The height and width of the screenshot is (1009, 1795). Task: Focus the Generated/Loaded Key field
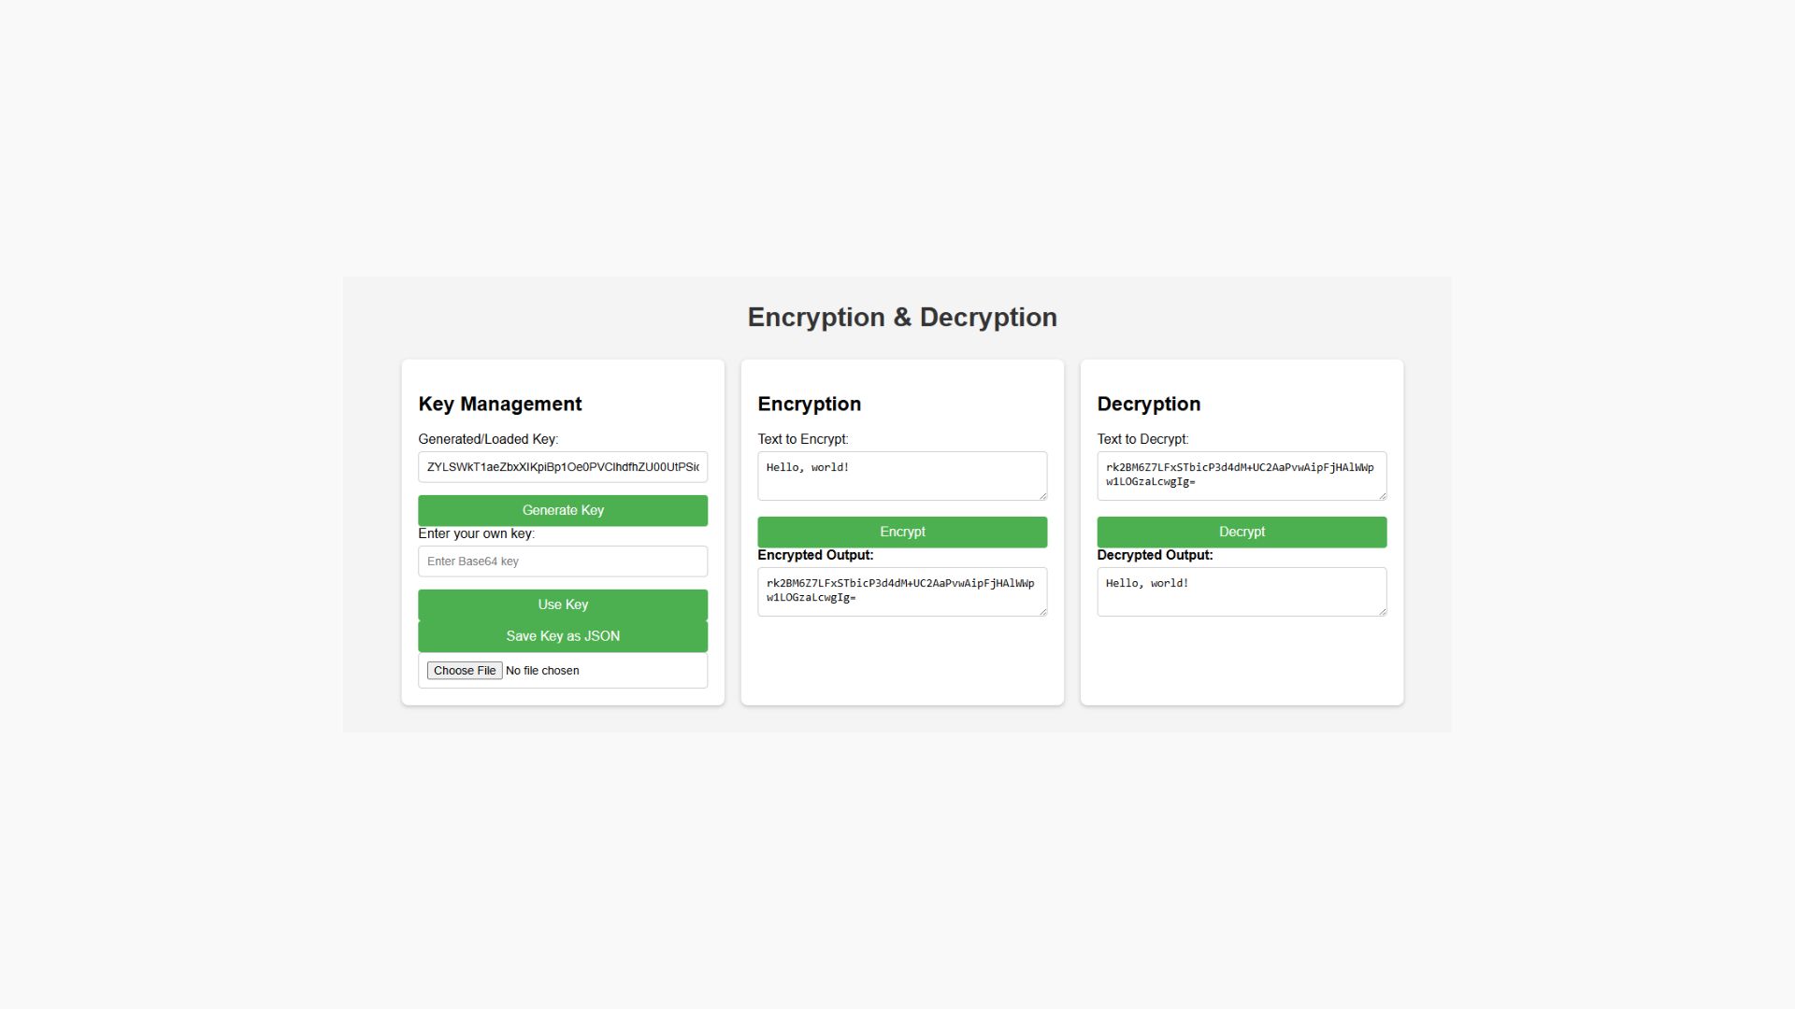pyautogui.click(x=563, y=467)
